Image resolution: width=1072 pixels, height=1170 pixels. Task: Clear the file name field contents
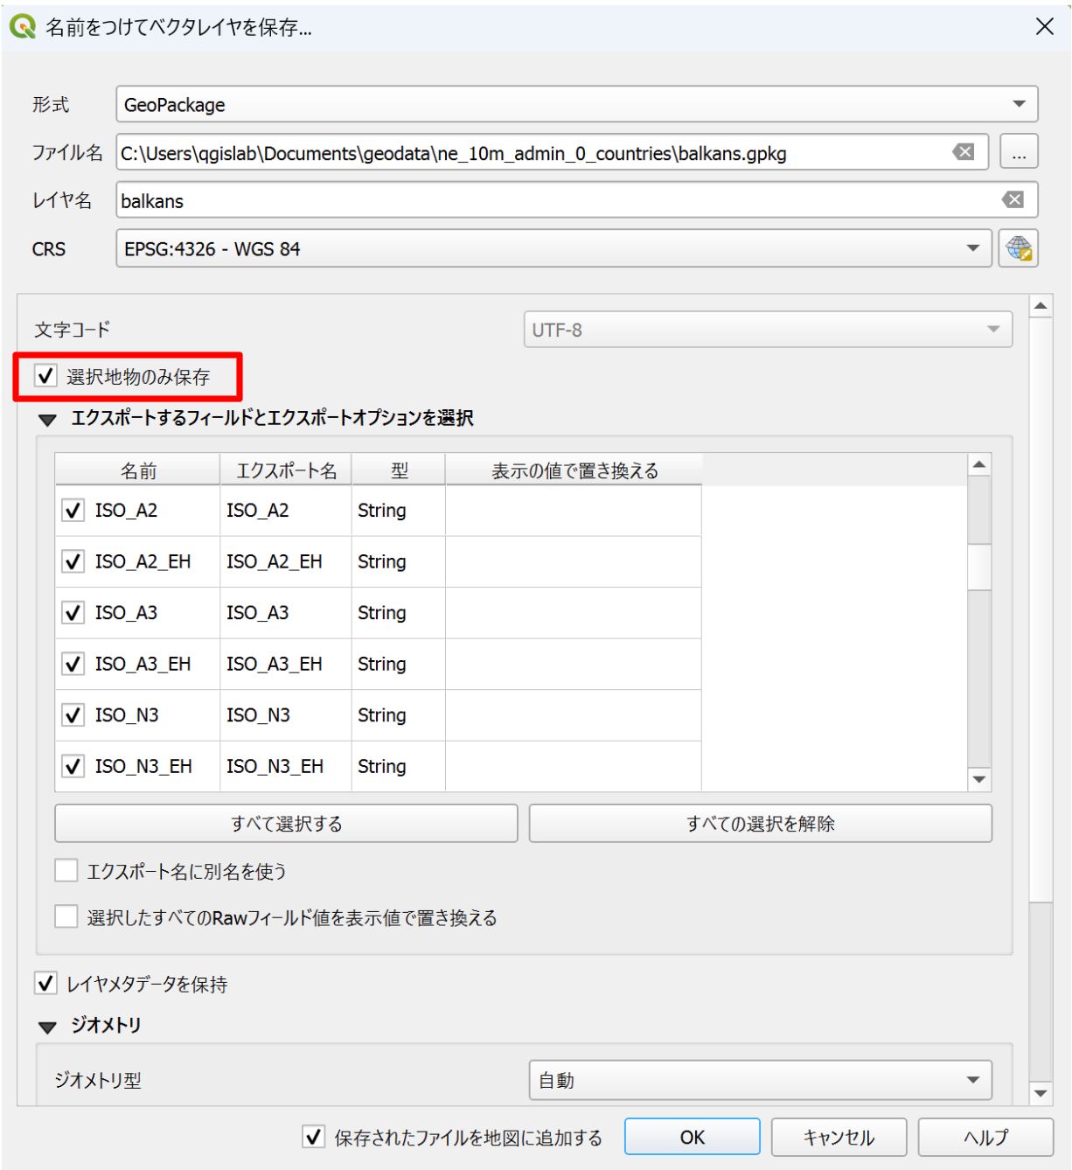coord(964,152)
